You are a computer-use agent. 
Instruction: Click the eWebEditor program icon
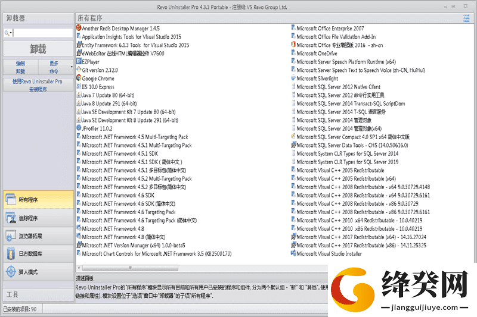[79, 53]
